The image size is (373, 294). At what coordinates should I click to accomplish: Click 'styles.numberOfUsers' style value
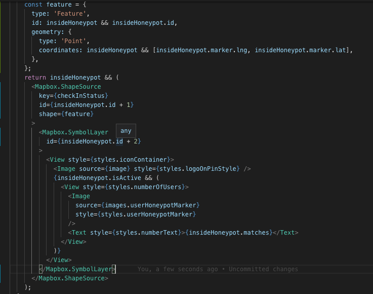click(x=145, y=187)
